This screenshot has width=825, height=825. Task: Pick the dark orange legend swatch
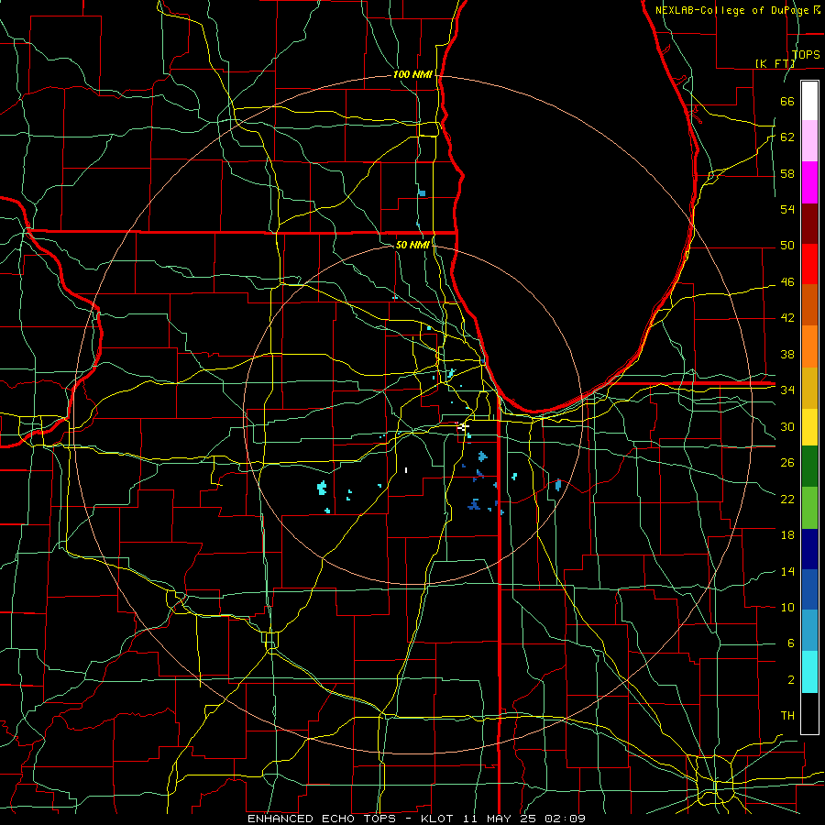[809, 305]
